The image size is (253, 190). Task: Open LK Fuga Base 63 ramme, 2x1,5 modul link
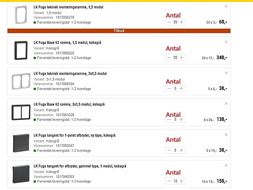[69, 104]
